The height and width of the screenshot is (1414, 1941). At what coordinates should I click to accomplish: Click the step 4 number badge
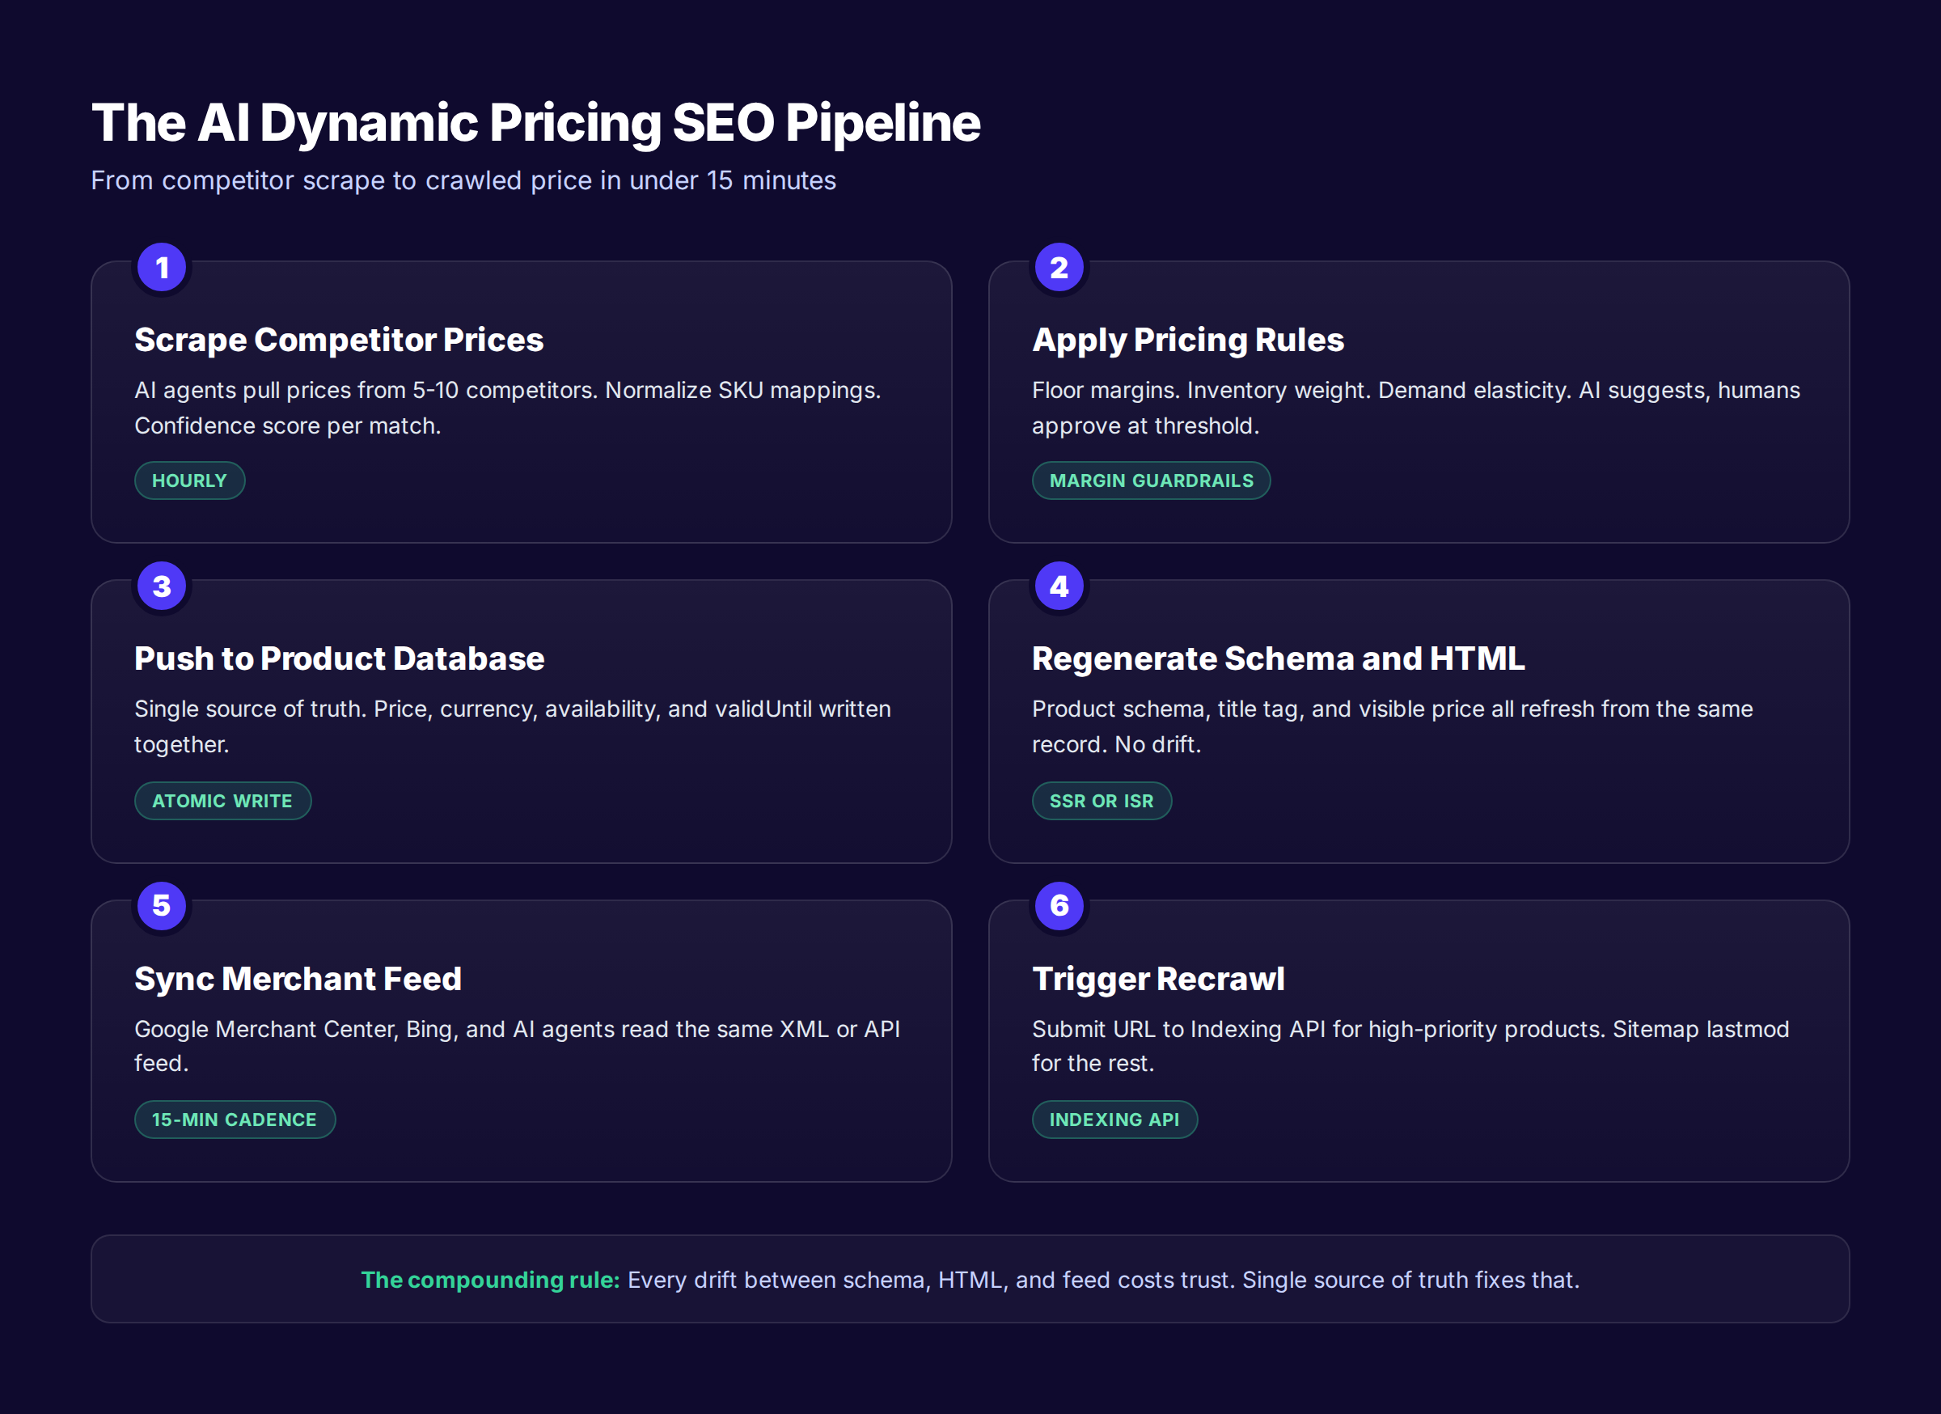tap(1059, 586)
